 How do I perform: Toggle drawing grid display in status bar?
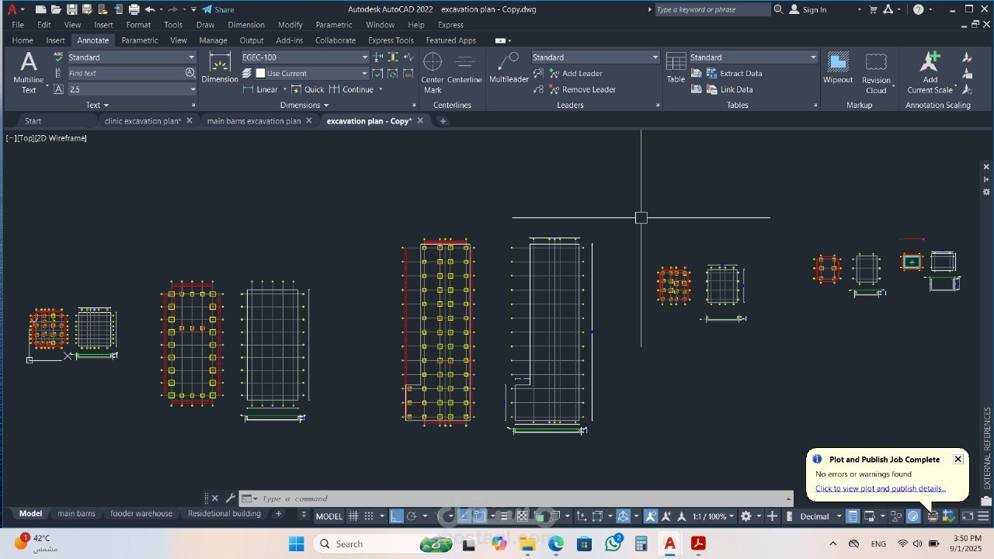click(x=353, y=516)
